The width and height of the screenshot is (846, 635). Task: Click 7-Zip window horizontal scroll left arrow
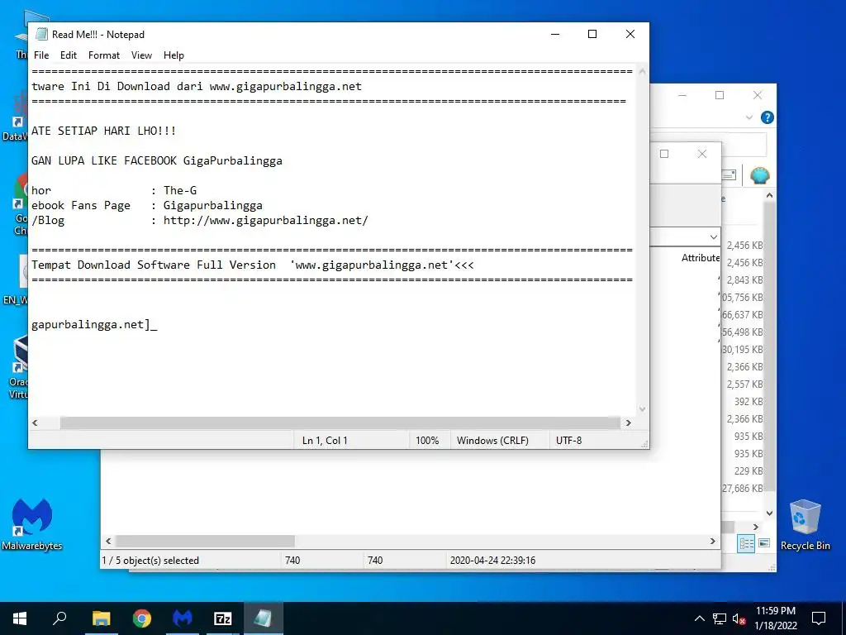pos(108,541)
